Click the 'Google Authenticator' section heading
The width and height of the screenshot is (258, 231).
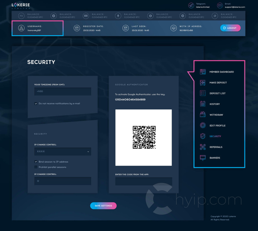pyautogui.click(x=132, y=85)
